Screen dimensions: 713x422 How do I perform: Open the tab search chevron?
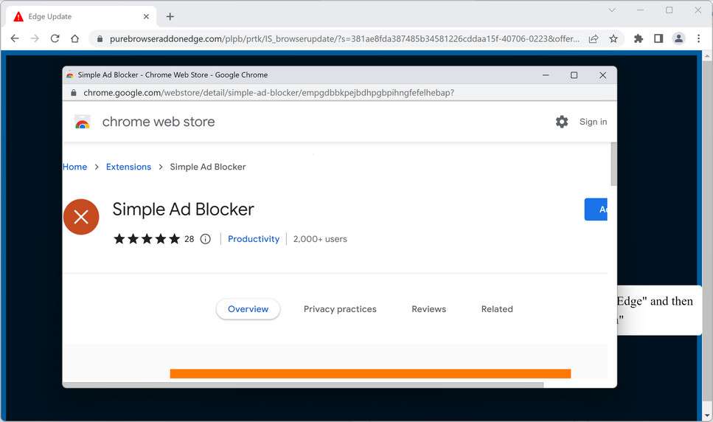point(612,10)
